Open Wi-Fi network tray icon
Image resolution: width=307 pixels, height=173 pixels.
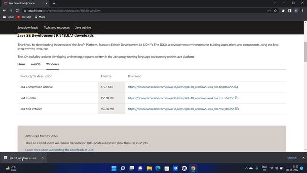click(272, 168)
